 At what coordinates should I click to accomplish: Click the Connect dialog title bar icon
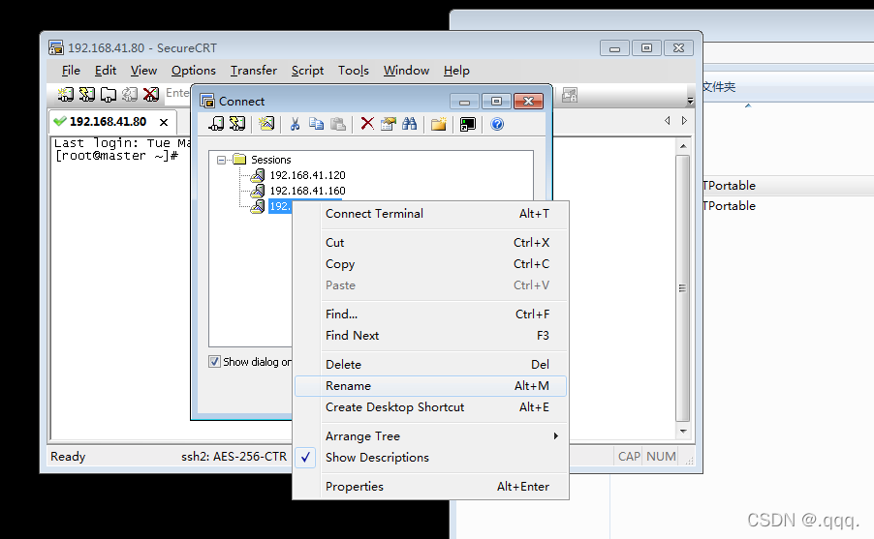[x=207, y=101]
